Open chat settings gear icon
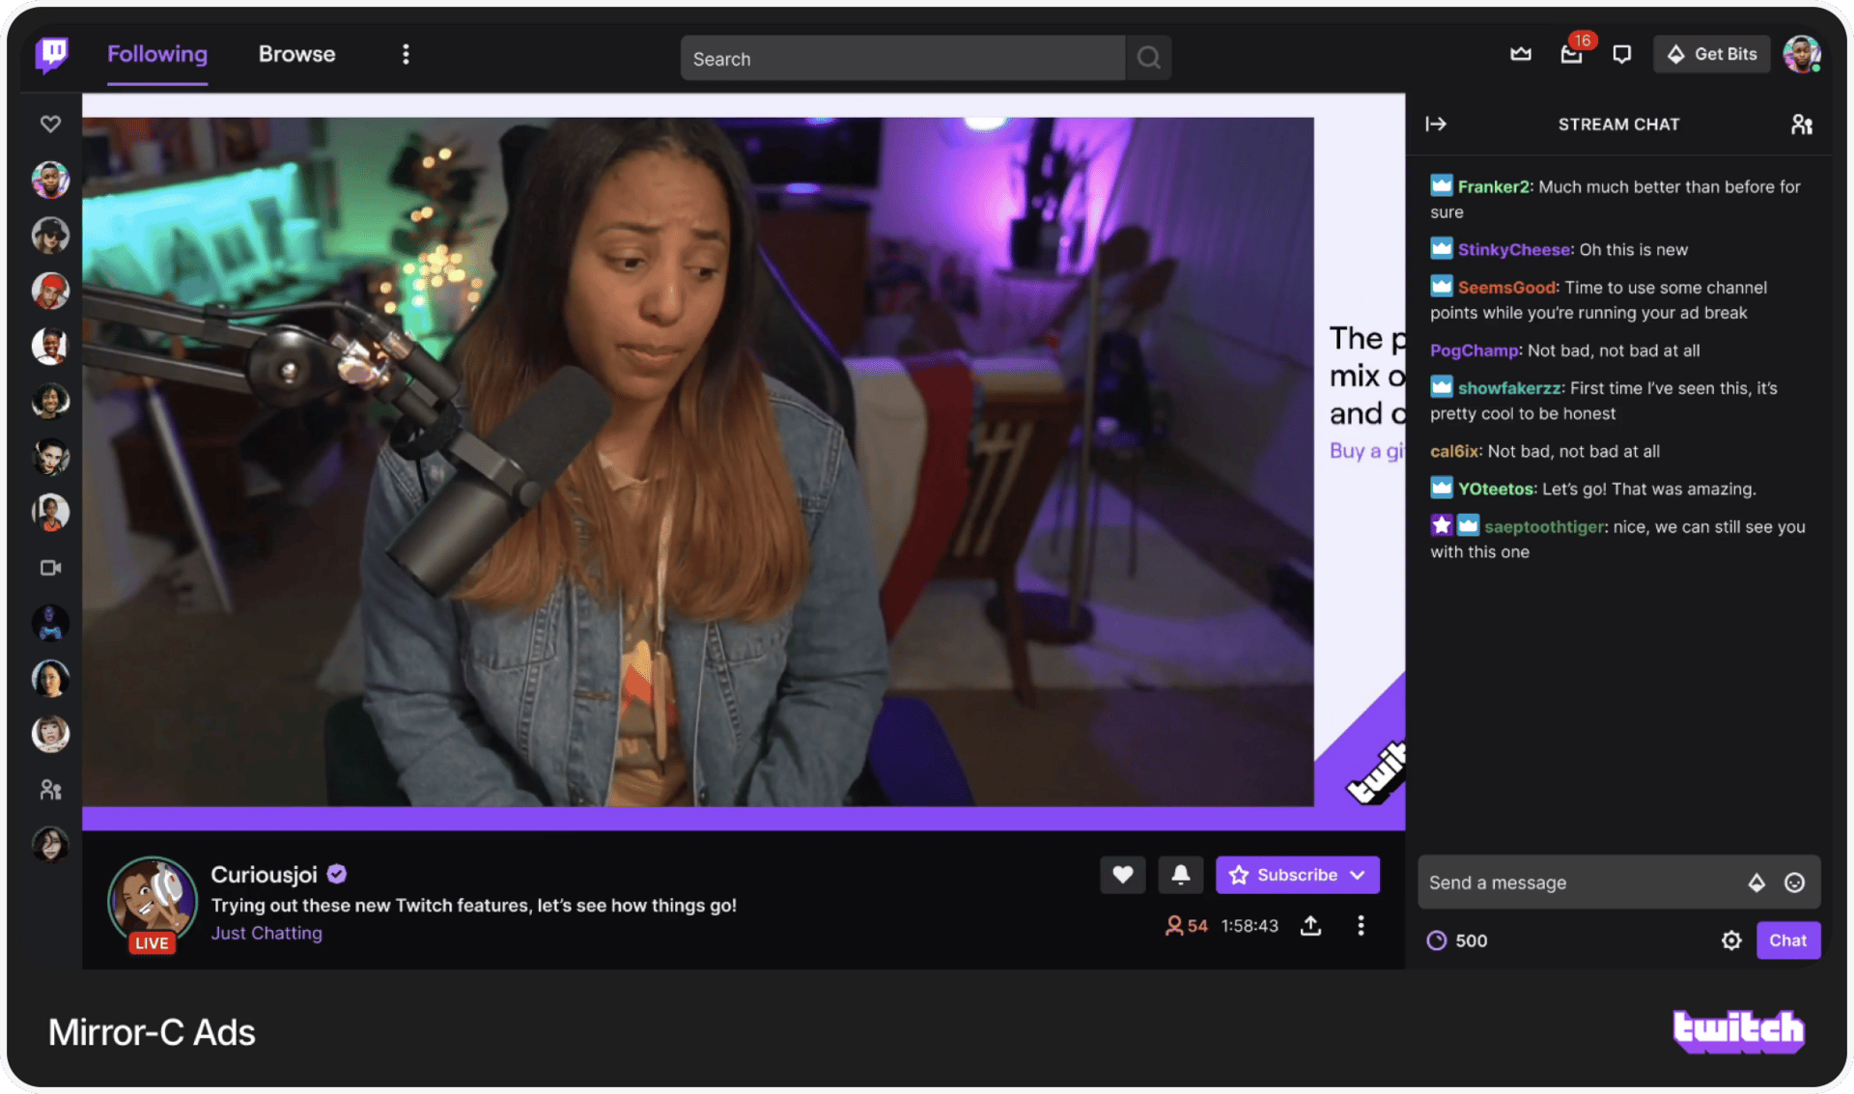1854x1094 pixels. (1731, 940)
